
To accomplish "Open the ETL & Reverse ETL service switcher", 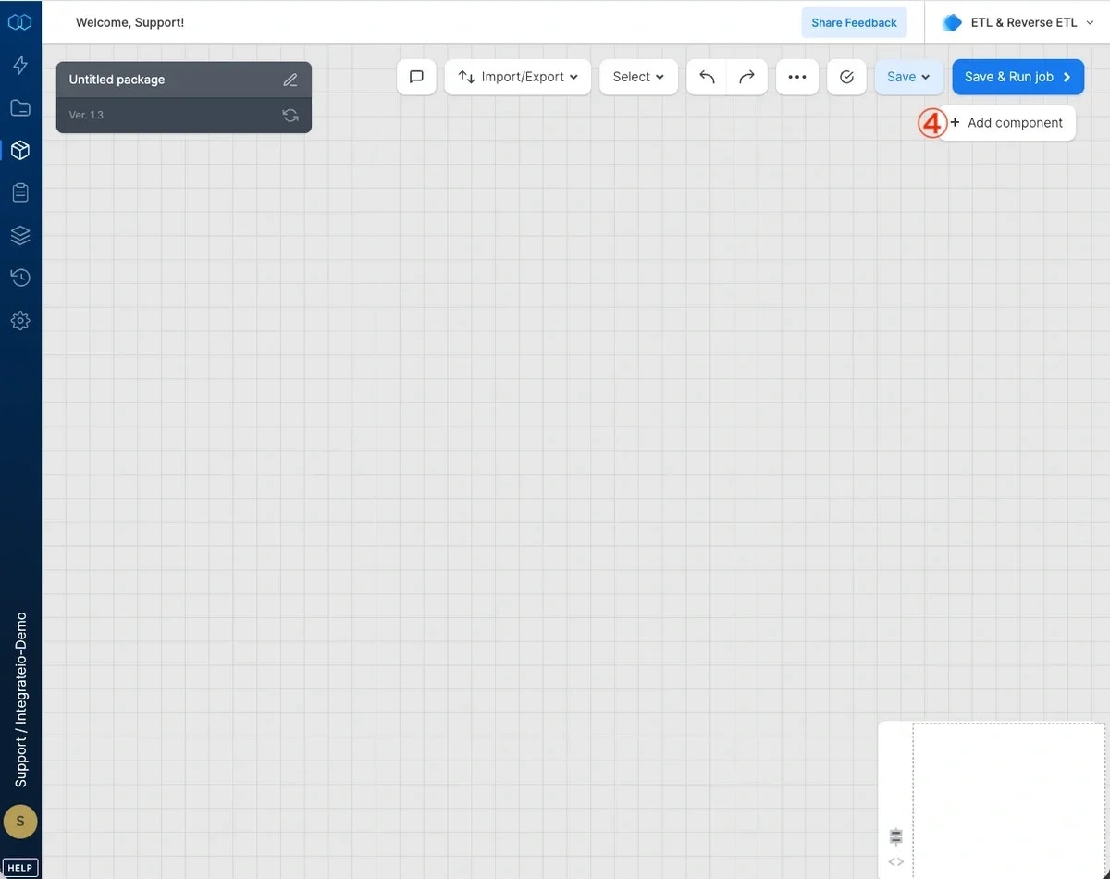I will 1017,21.
